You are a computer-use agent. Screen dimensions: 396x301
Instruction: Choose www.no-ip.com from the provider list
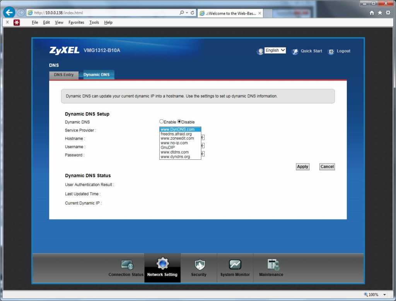coord(174,143)
